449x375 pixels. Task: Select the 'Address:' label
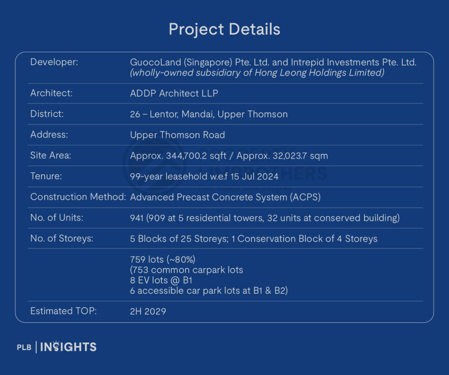49,134
